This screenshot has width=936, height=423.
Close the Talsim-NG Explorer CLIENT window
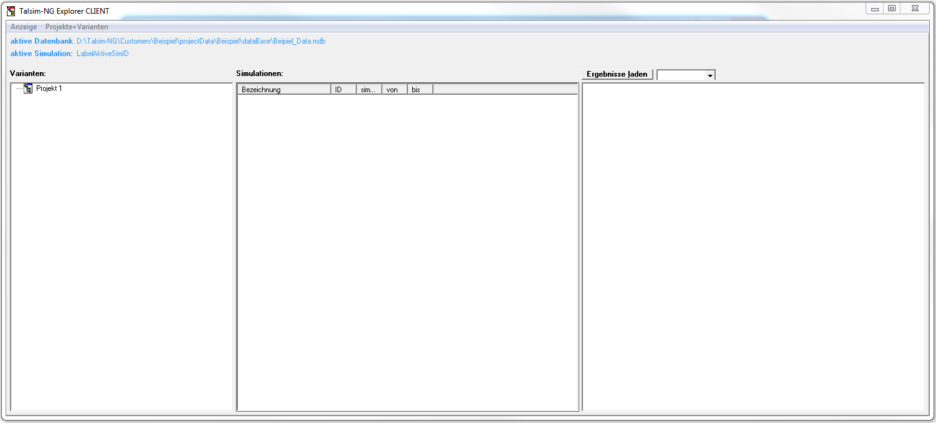point(914,9)
